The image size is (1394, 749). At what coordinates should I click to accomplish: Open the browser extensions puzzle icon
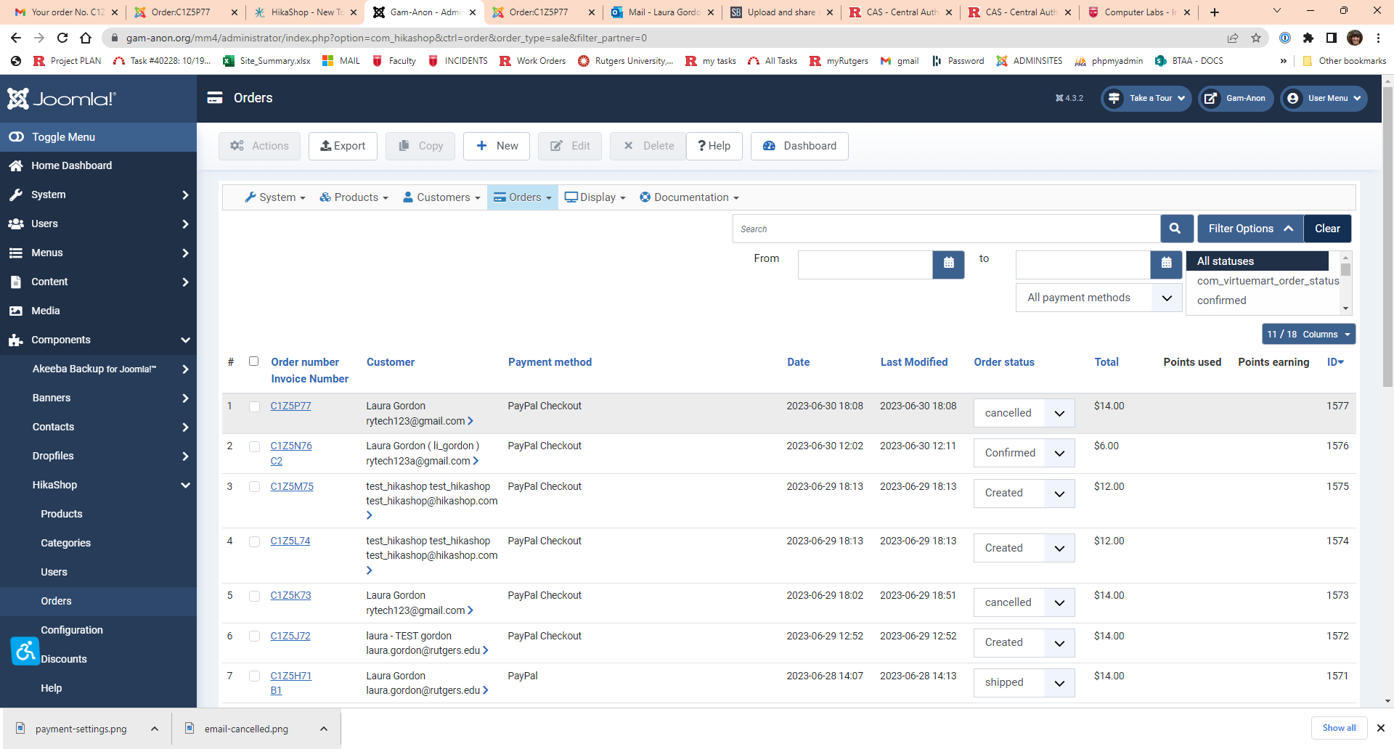pos(1308,38)
